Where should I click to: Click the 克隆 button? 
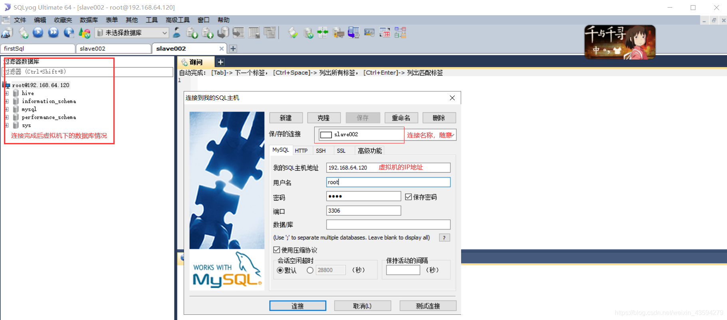point(324,118)
